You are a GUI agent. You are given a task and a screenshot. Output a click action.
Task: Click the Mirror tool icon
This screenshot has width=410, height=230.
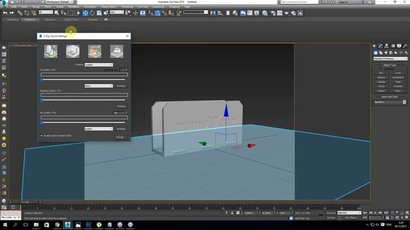(213, 13)
